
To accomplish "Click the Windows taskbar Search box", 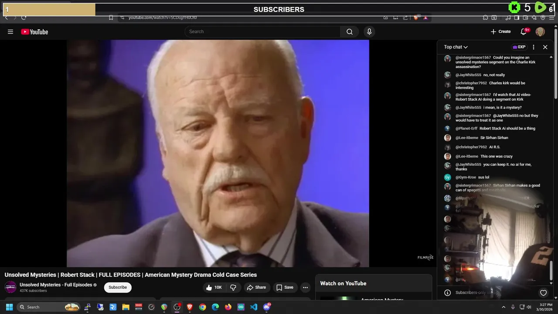I will tap(49, 307).
